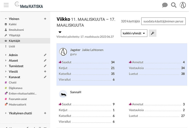Viewport: 189px width, 128px height.
Task: Open Ylläpitäjä in the sidebar
Action: click(x=15, y=35)
